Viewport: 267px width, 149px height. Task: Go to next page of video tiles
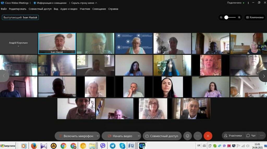tap(263, 76)
